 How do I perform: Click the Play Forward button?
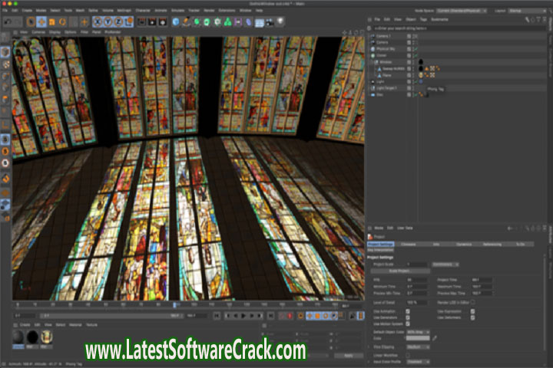click(x=243, y=316)
